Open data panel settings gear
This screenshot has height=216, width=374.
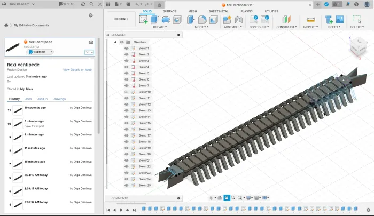click(x=91, y=15)
